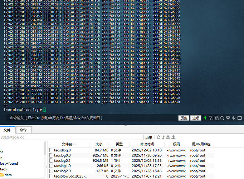Refresh the file list

point(158,137)
